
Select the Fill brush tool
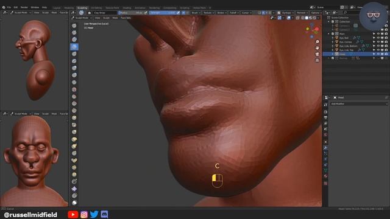pos(74,103)
